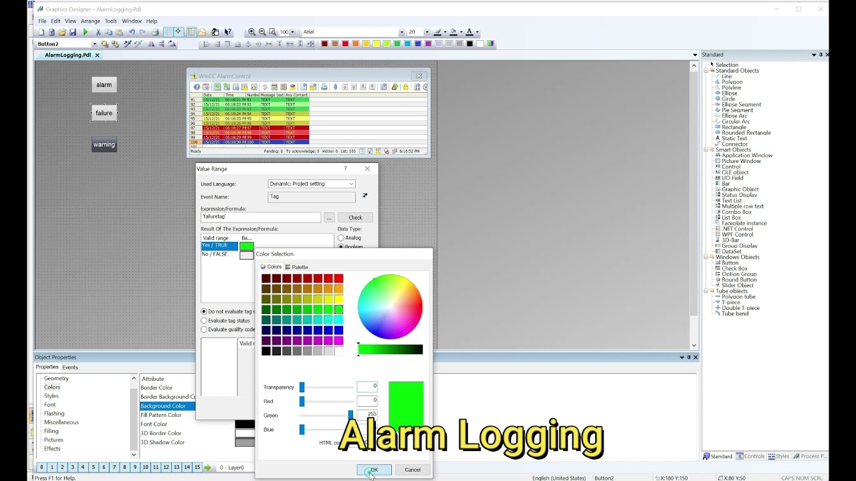Open the Button2 object selection dropdown

[x=94, y=44]
